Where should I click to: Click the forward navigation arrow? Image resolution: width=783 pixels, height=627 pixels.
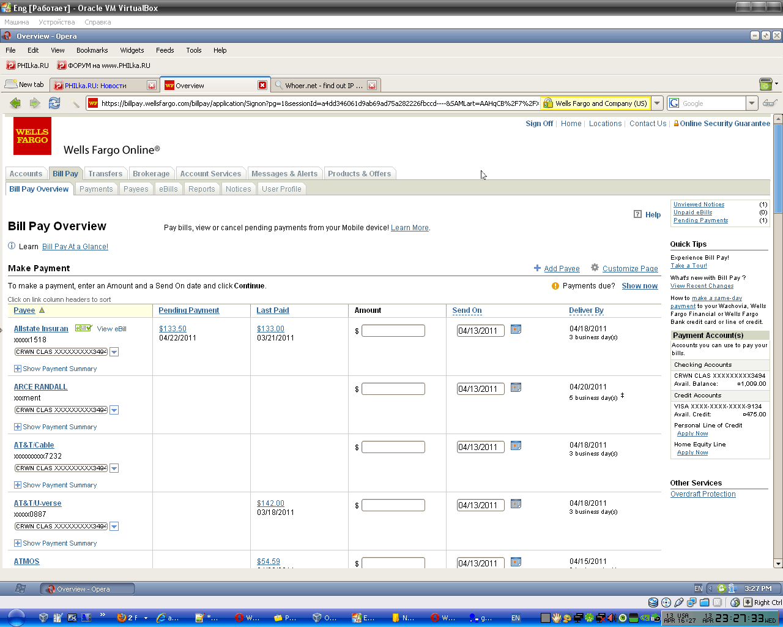[35, 103]
